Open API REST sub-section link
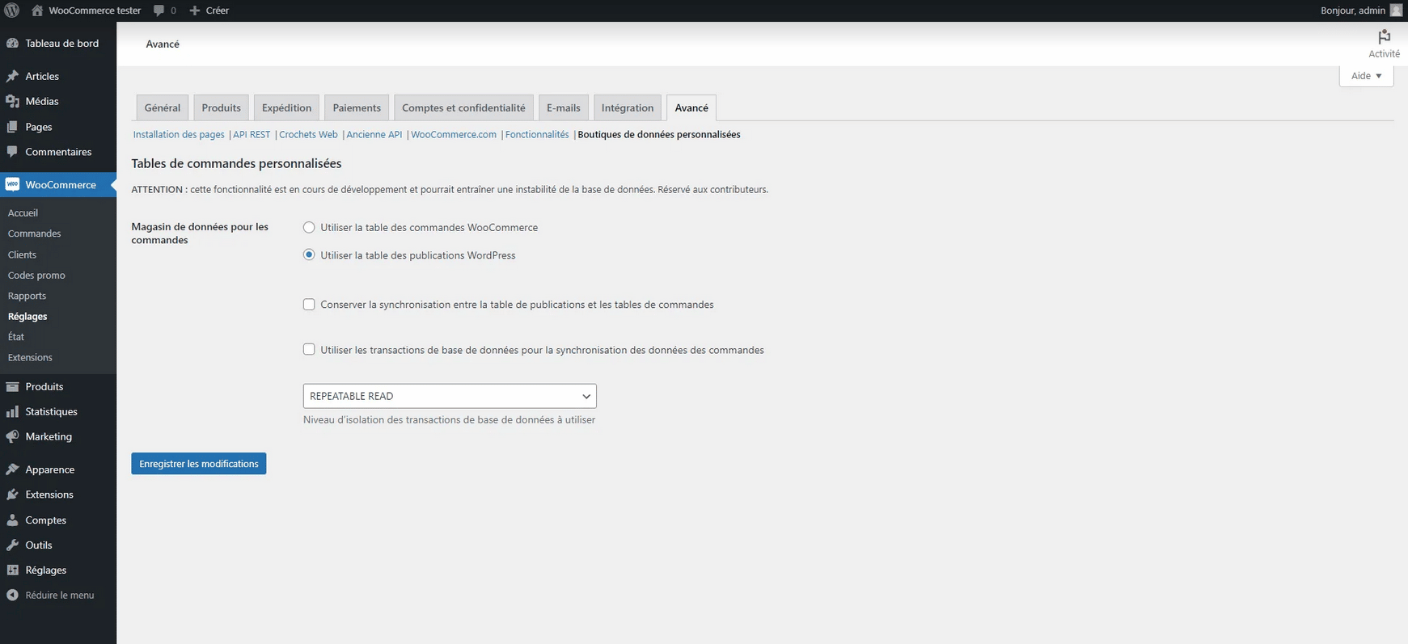Viewport: 1408px width, 644px height. (252, 135)
